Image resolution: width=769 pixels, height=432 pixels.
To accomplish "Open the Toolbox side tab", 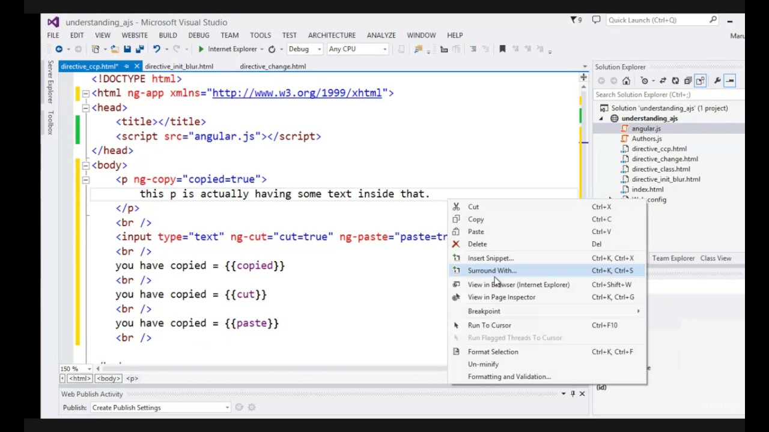I will coord(50,122).
